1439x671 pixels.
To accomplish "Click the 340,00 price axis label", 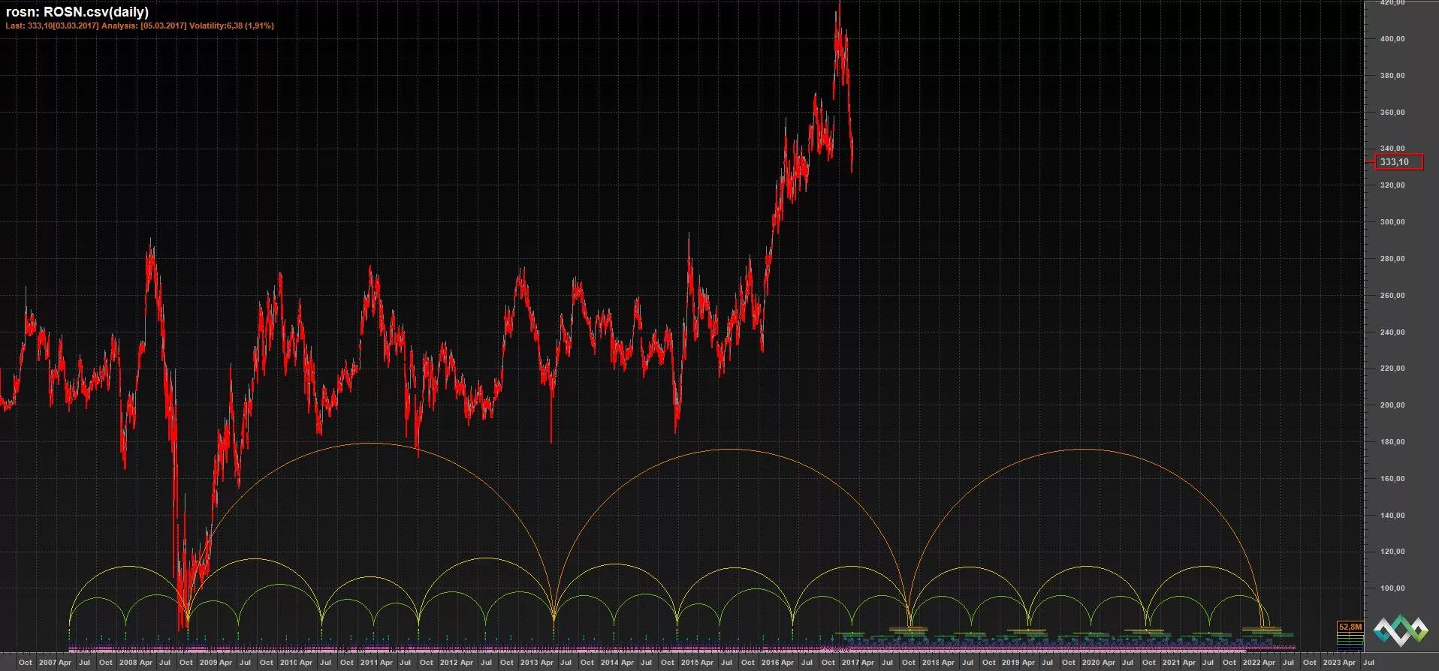I will click(1392, 149).
